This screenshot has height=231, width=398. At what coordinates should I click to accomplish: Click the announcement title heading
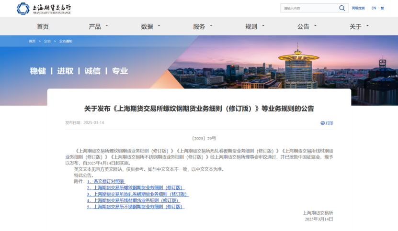click(199, 109)
